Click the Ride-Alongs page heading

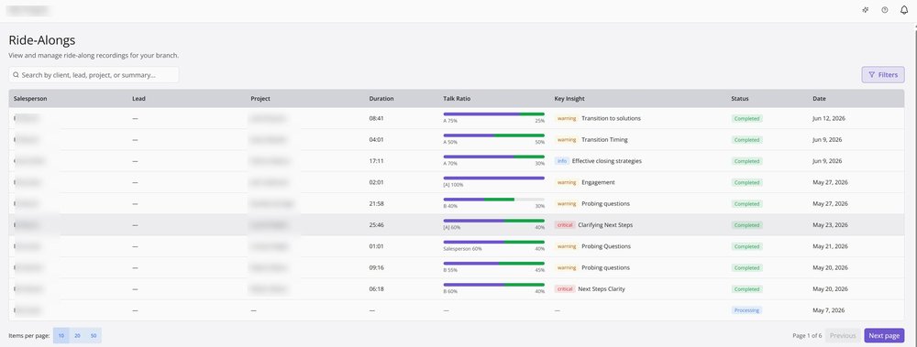[x=41, y=40]
